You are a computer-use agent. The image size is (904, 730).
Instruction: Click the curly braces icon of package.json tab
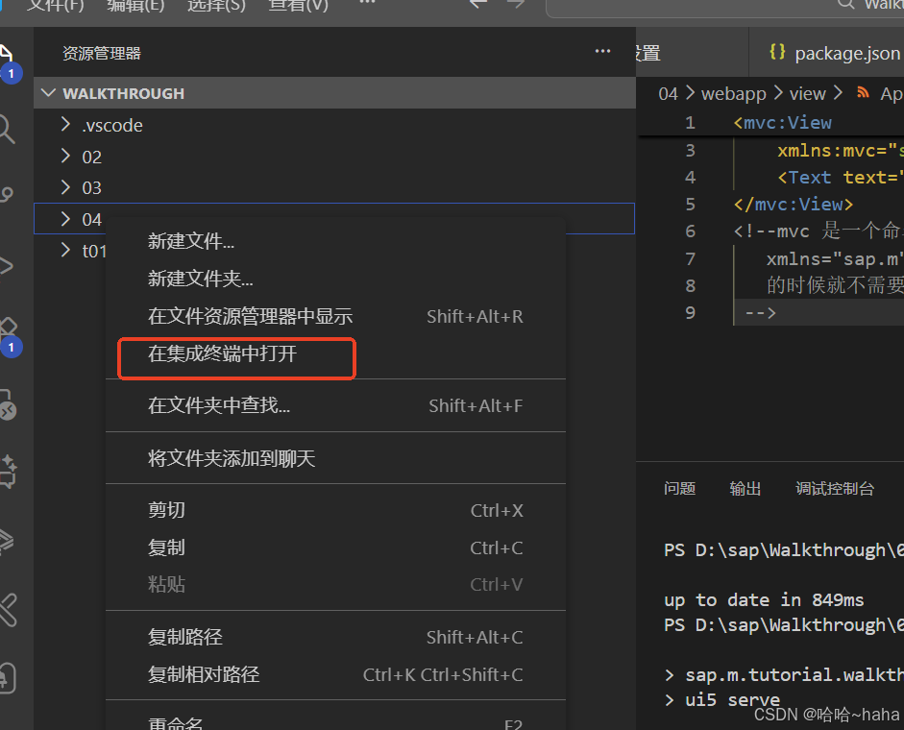[777, 53]
